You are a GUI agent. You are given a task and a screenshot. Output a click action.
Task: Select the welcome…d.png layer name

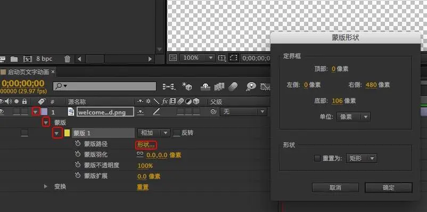click(x=105, y=112)
